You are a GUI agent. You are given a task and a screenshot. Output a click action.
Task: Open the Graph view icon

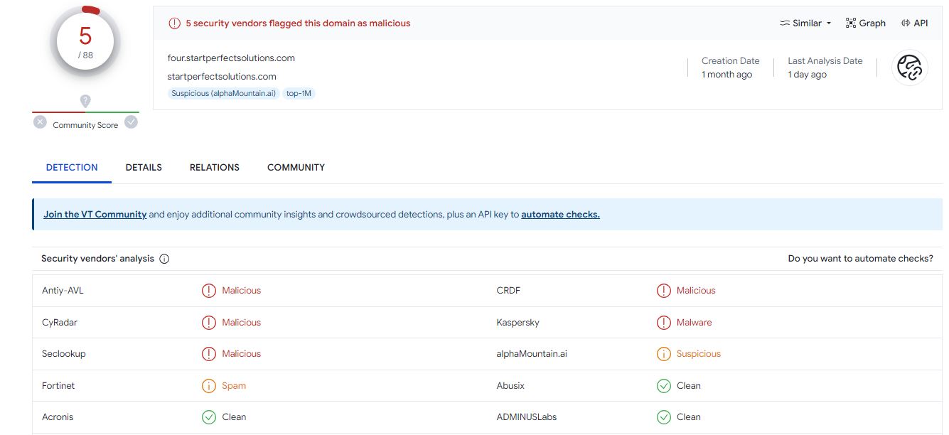tap(851, 23)
